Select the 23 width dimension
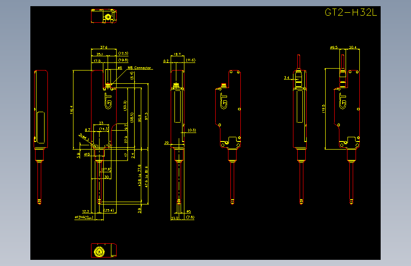 [101, 123]
